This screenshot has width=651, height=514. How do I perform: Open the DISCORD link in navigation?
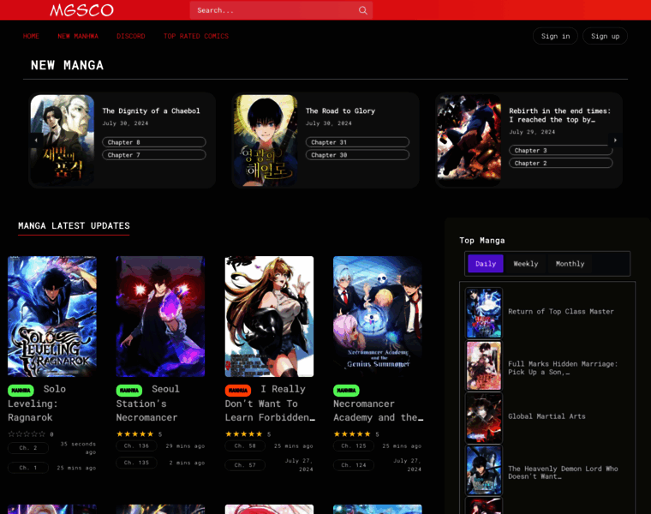[131, 36]
